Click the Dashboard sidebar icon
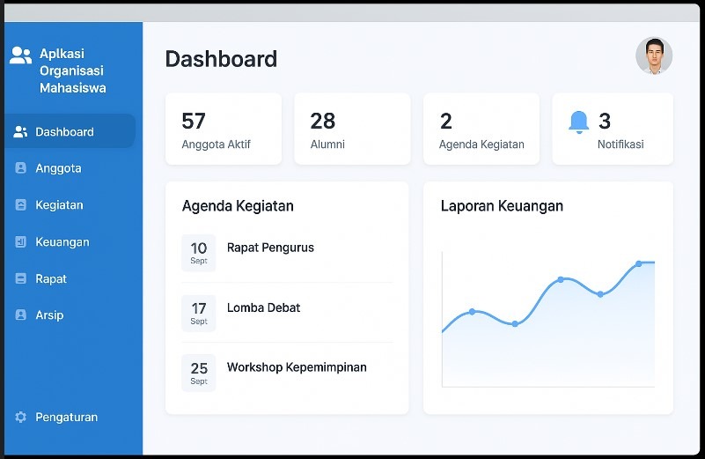The height and width of the screenshot is (459, 705). click(x=20, y=132)
